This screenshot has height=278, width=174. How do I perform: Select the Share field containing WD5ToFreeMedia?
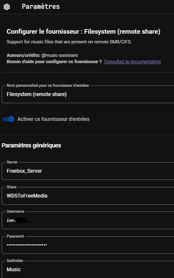point(88,196)
